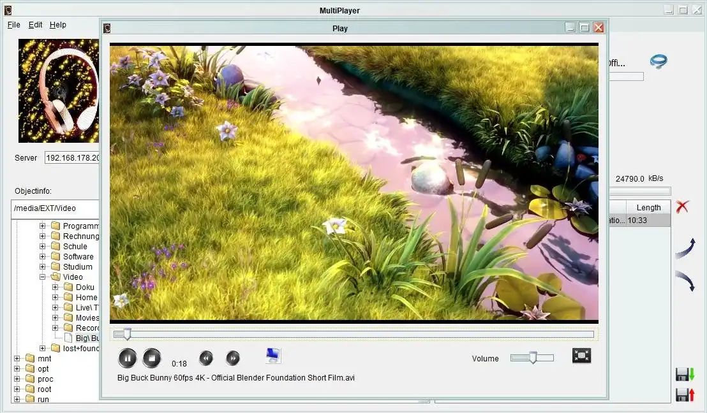Expand the proc folder node

(x=17, y=379)
